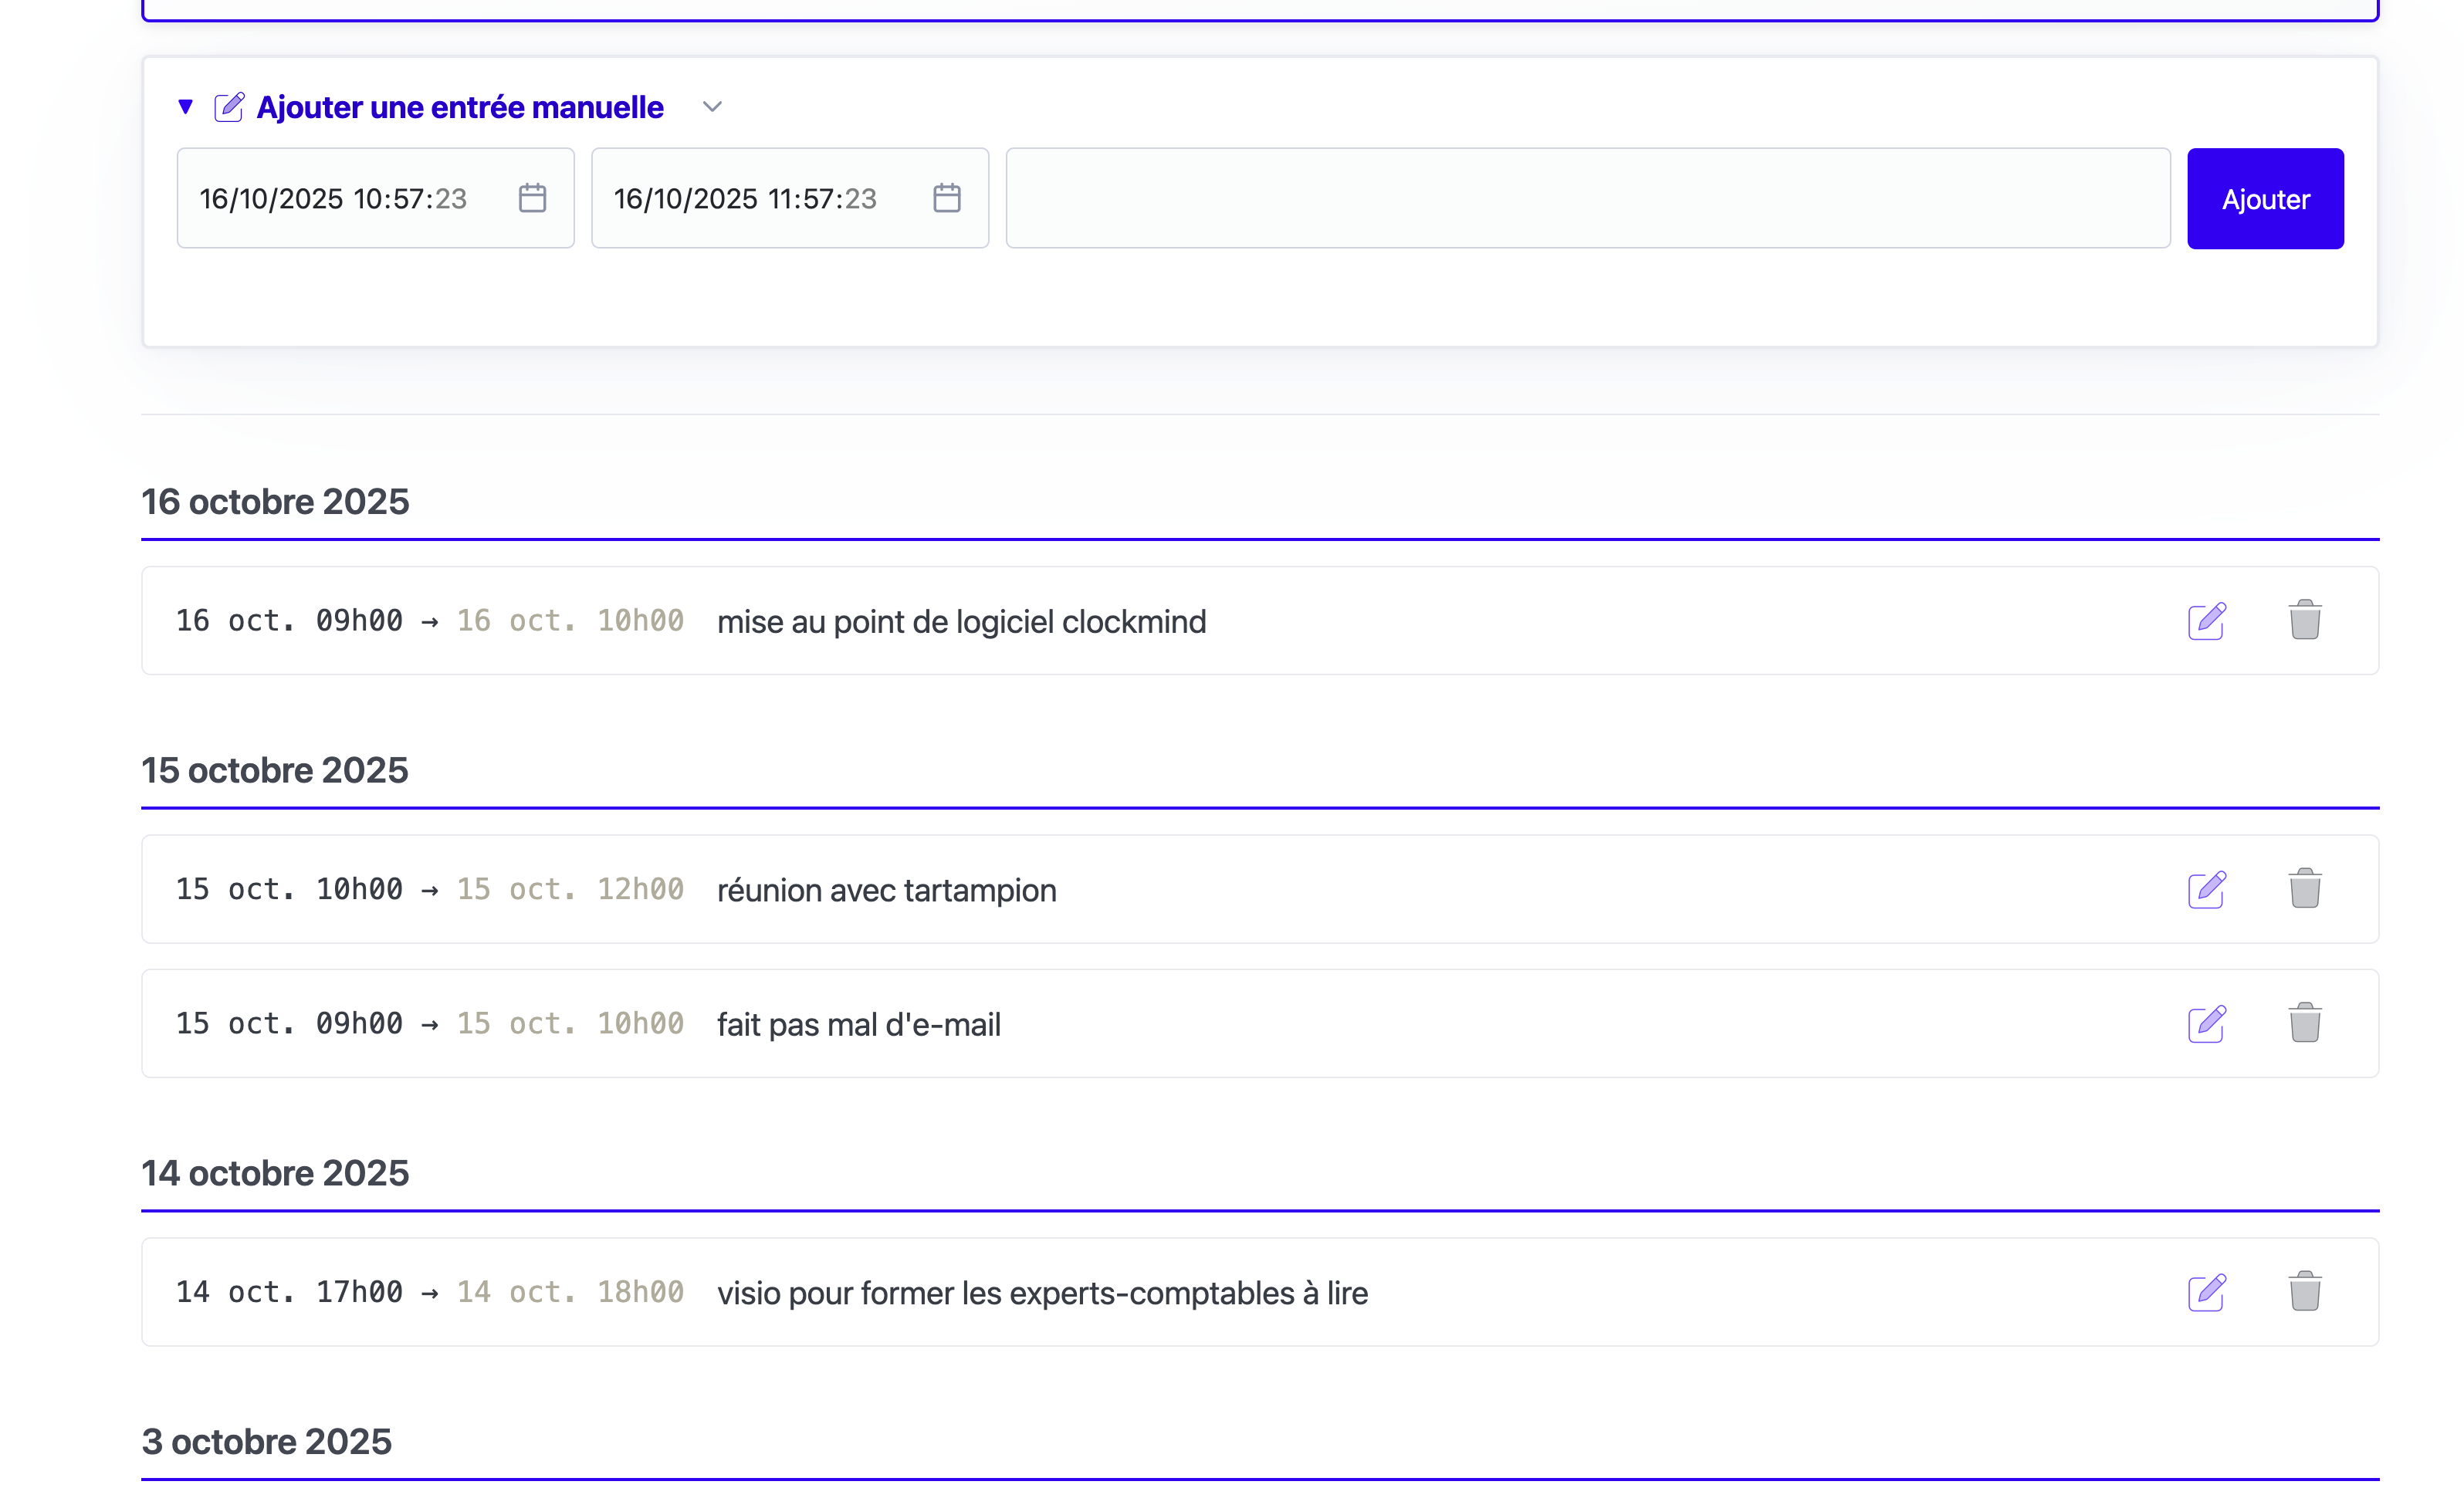
Task: Click the '16 octobre 2025' date heading
Action: (x=275, y=502)
